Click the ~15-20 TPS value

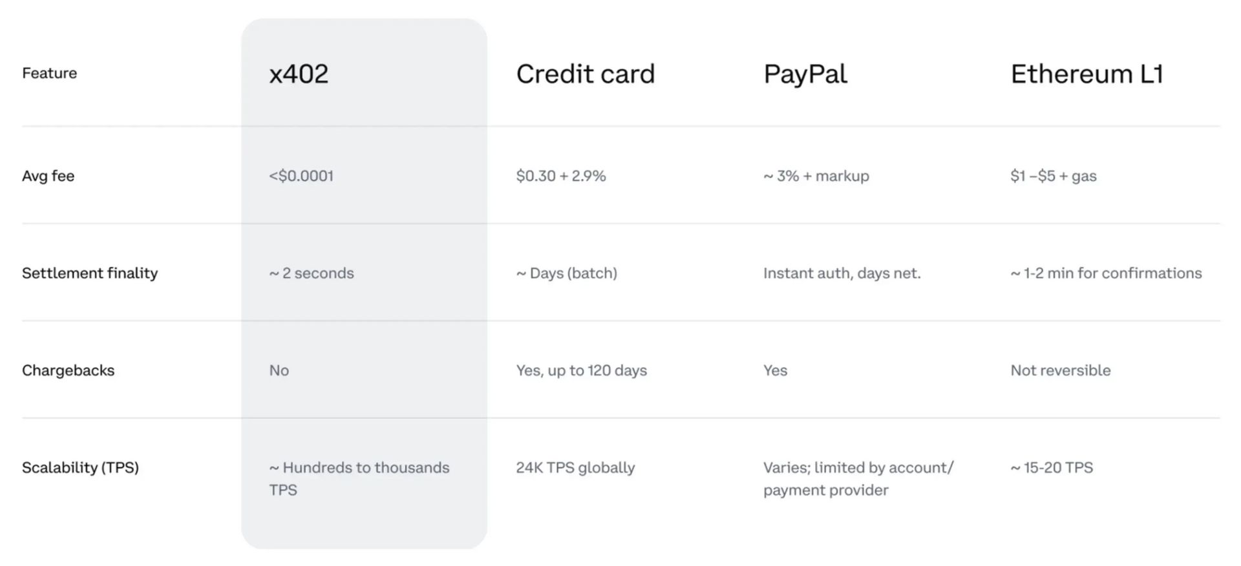(x=1052, y=467)
